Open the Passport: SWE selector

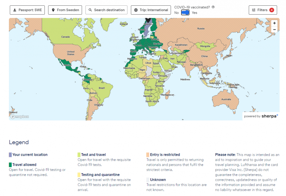(27, 10)
